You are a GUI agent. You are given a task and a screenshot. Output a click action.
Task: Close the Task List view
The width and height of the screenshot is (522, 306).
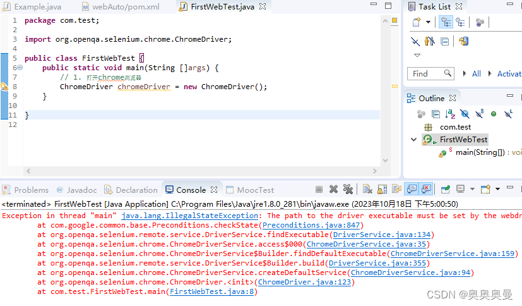click(459, 7)
